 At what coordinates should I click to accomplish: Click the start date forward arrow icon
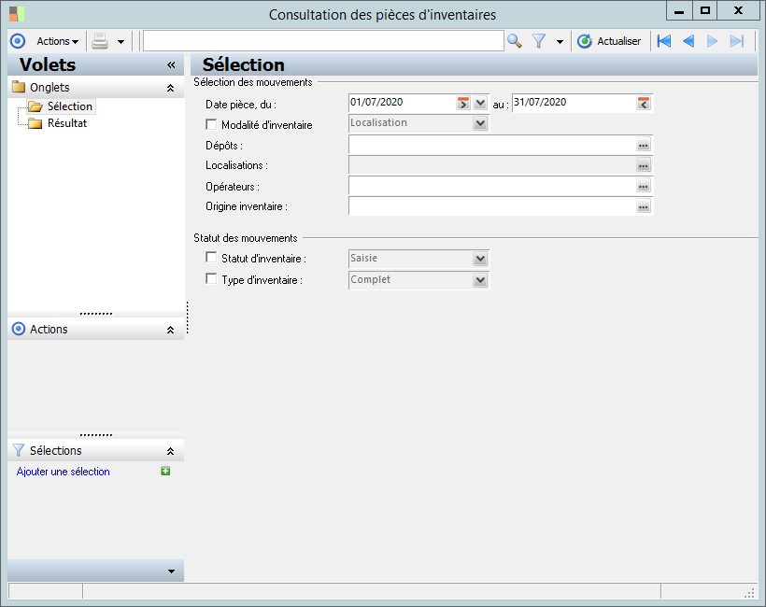463,103
